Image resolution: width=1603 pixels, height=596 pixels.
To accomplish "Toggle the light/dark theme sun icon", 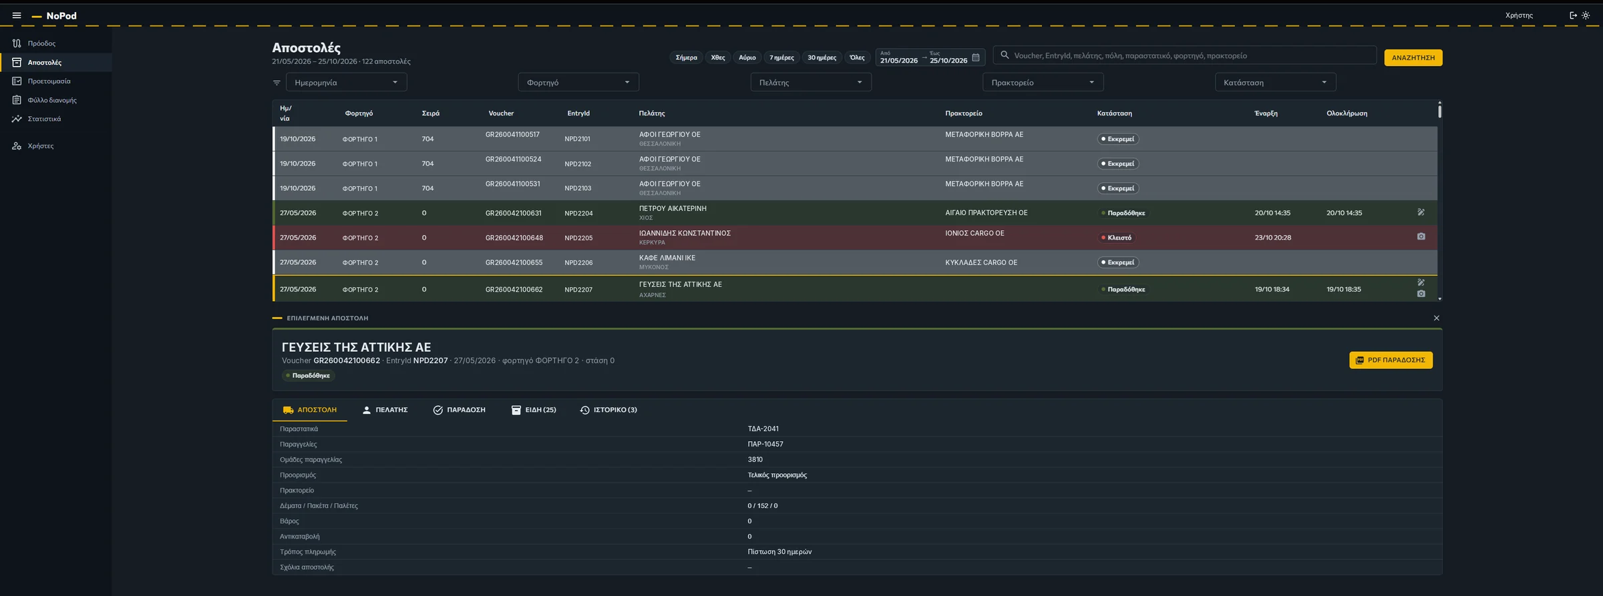I will tap(1586, 15).
